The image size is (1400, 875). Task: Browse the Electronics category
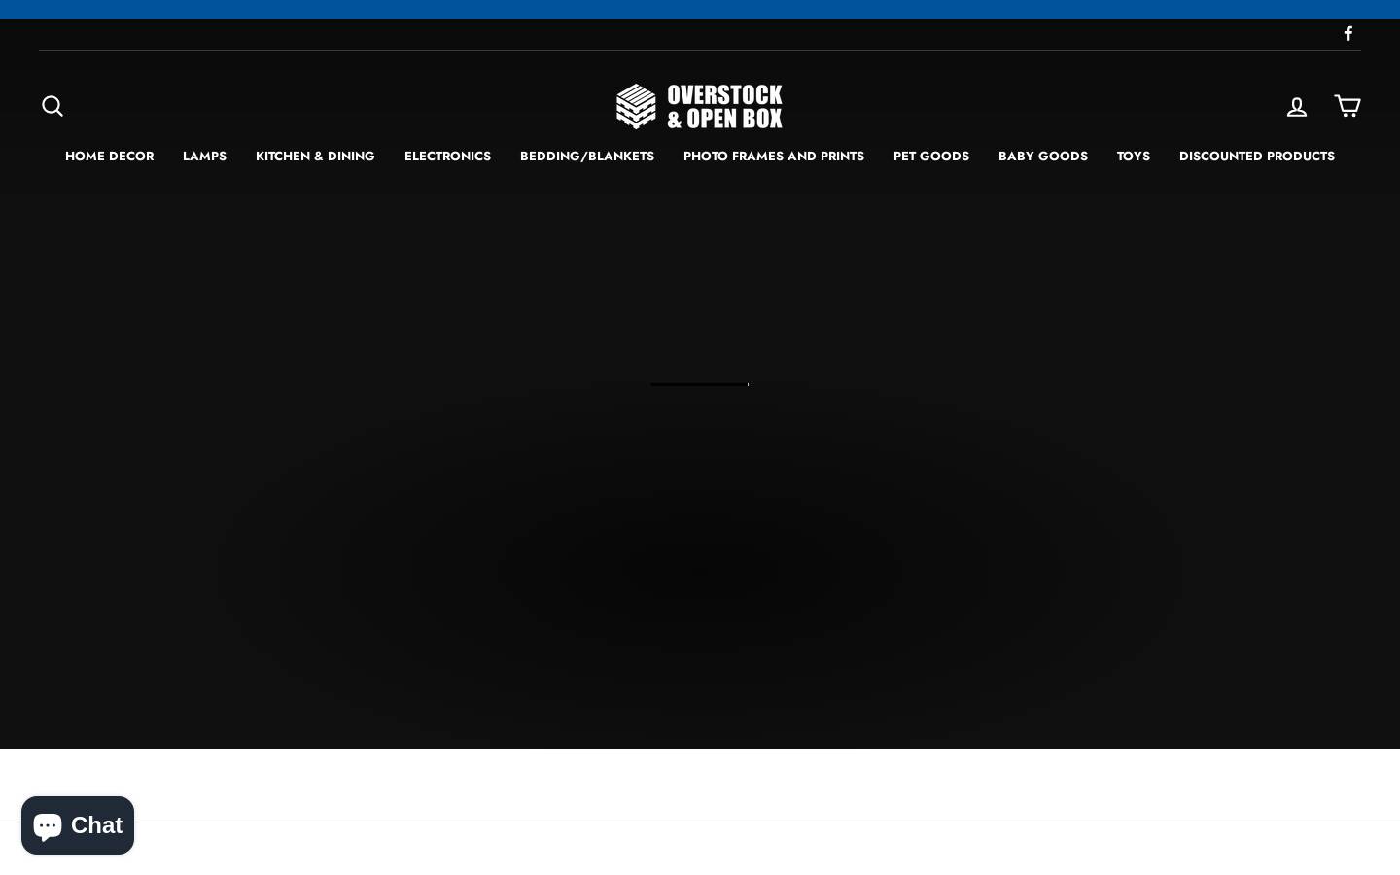(447, 157)
